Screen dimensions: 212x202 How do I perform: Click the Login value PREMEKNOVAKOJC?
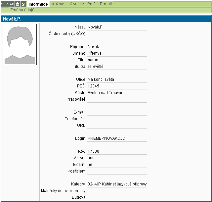click(106, 138)
